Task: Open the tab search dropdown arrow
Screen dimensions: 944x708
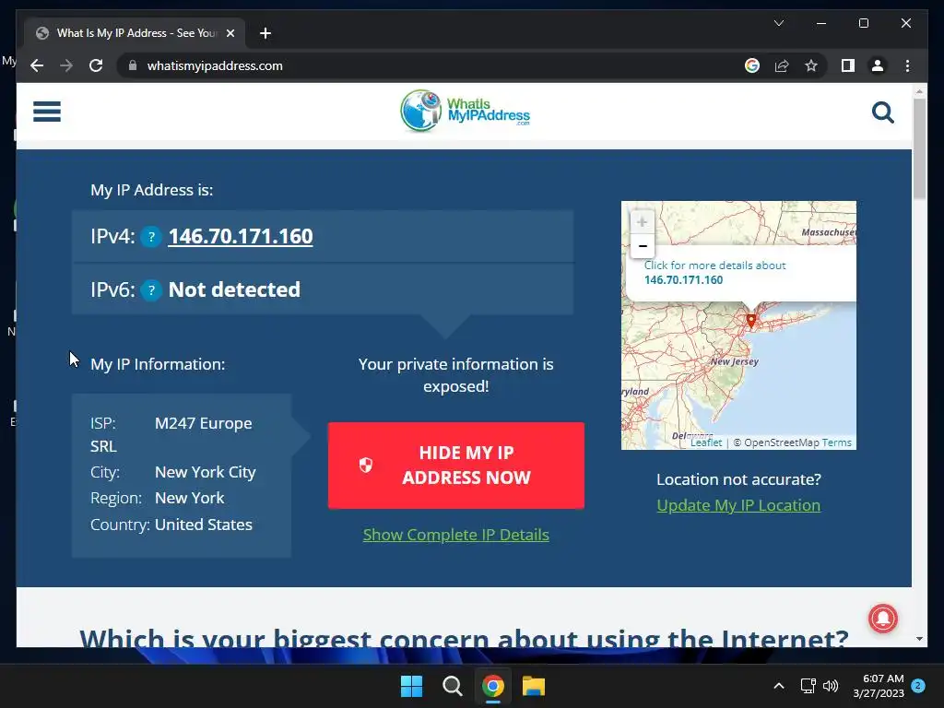Action: [778, 23]
